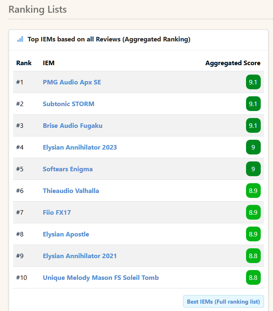
Task: Open Subtonic STORM link
Action: [68, 104]
